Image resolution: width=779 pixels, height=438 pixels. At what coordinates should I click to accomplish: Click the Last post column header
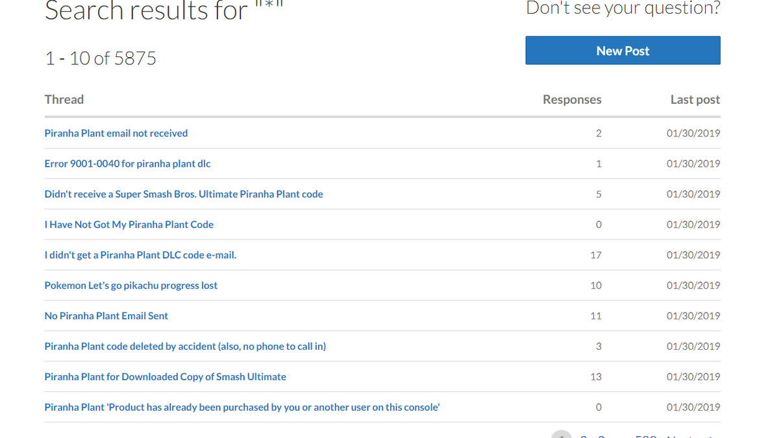pyautogui.click(x=695, y=99)
